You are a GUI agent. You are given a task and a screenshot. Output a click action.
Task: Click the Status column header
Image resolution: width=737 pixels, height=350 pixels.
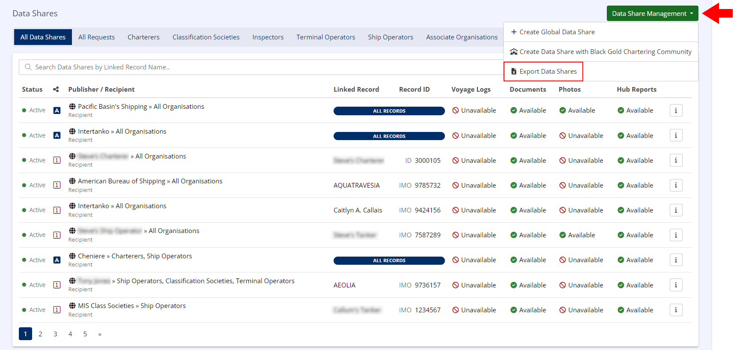[32, 90]
